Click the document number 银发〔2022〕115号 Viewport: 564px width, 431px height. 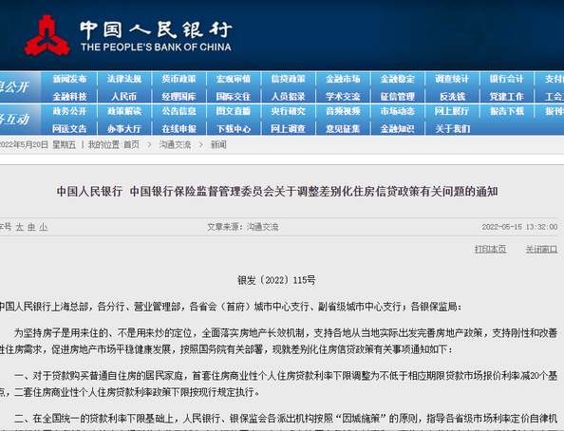point(276,280)
